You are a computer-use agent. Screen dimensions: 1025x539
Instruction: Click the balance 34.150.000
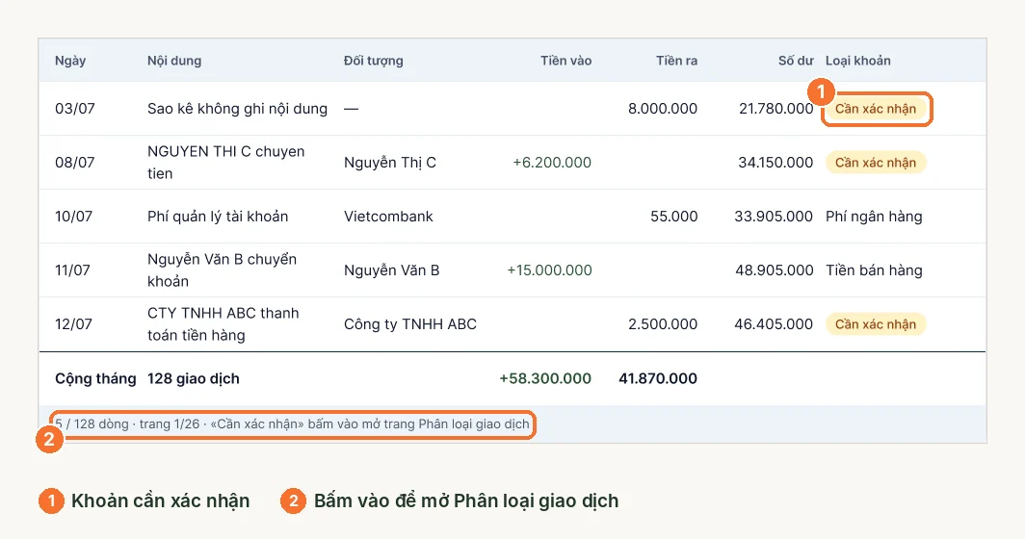pos(775,163)
